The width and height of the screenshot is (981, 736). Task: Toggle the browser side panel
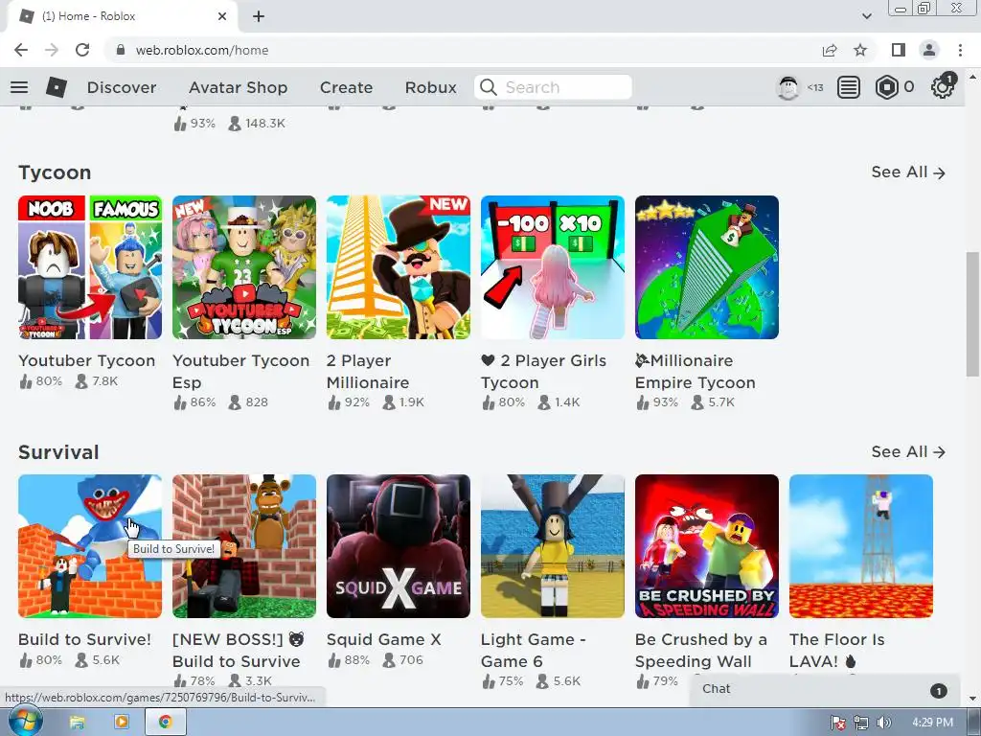[899, 50]
